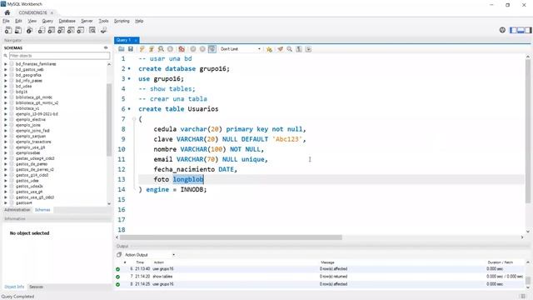Image resolution: width=533 pixels, height=300 pixels.
Task: Go to the Workbench home screen icon
Action: click(7, 12)
